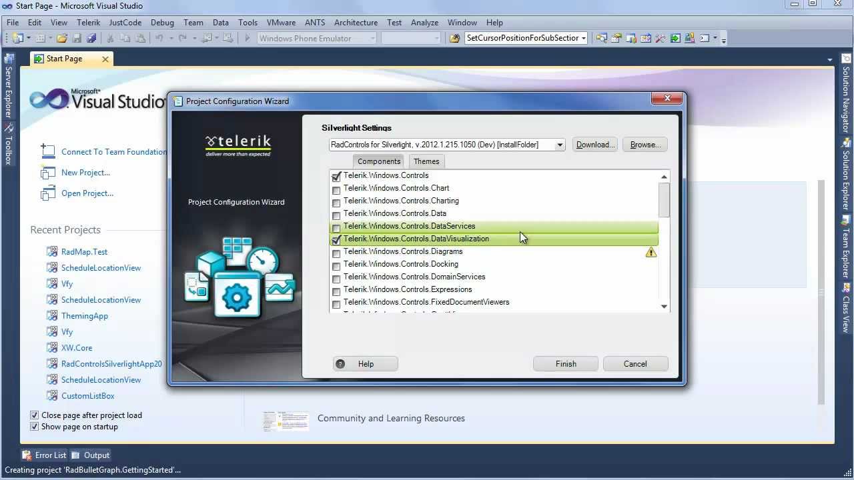Switch to Themes tab in wizard

tap(426, 161)
